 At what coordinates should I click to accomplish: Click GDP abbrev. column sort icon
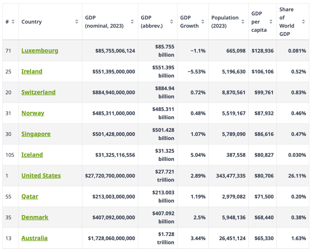pos(172,22)
